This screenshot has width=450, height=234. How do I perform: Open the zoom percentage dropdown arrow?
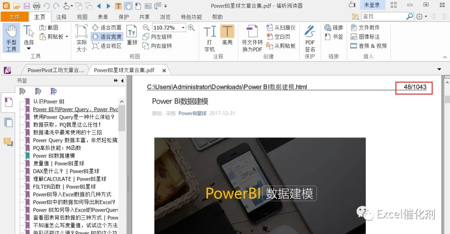[x=183, y=27]
